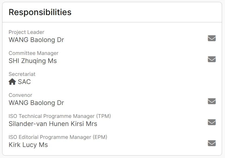Email the Project Leader via envelope icon

[x=212, y=38]
